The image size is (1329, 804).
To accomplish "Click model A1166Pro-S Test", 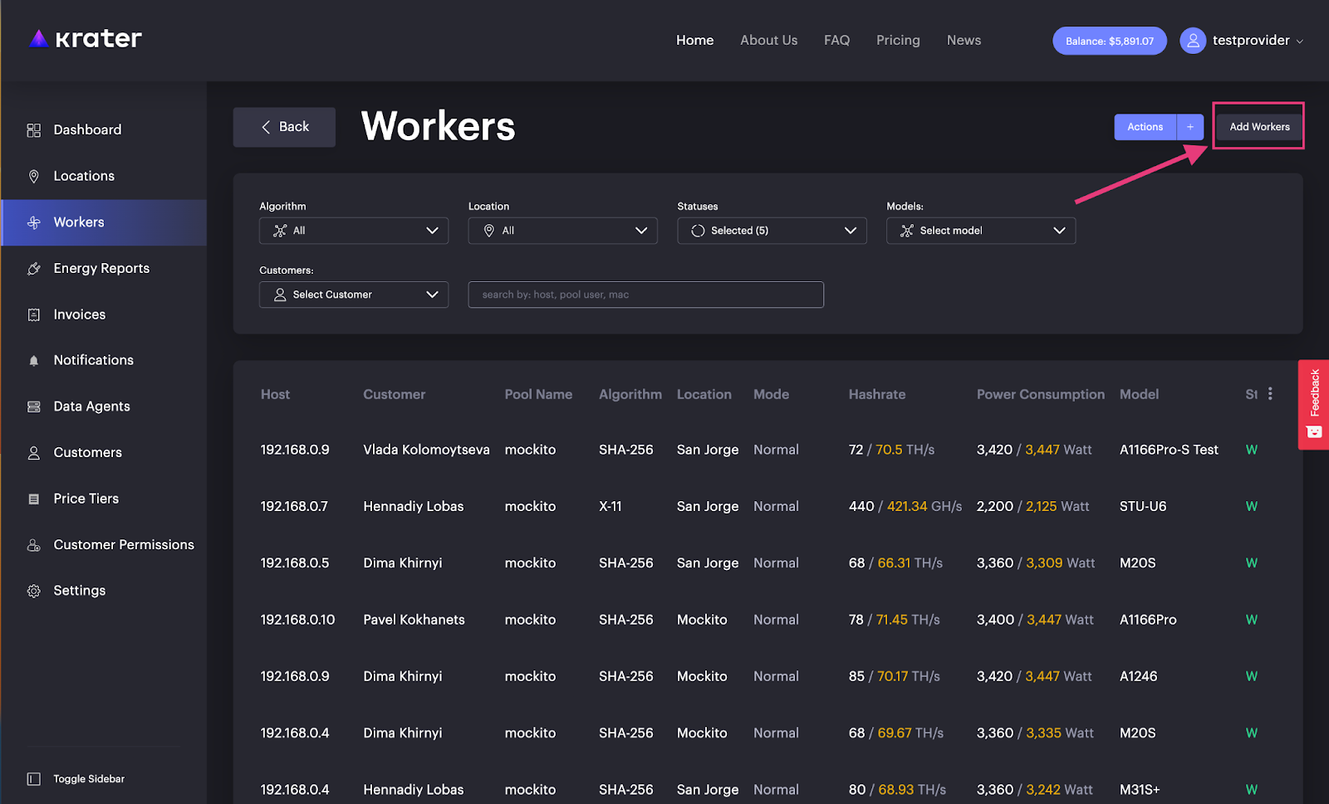I will [1169, 450].
